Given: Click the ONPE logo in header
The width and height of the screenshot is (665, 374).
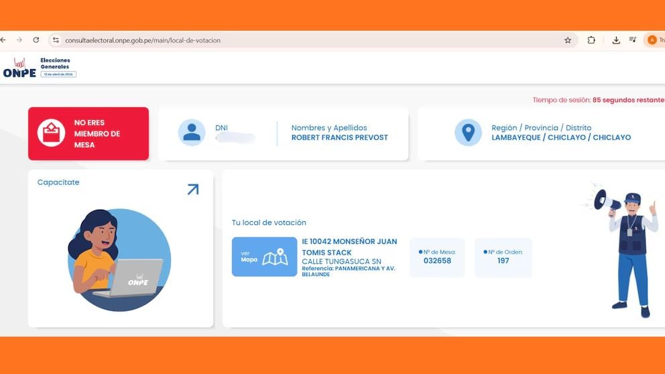Looking at the screenshot, I should click(x=19, y=68).
